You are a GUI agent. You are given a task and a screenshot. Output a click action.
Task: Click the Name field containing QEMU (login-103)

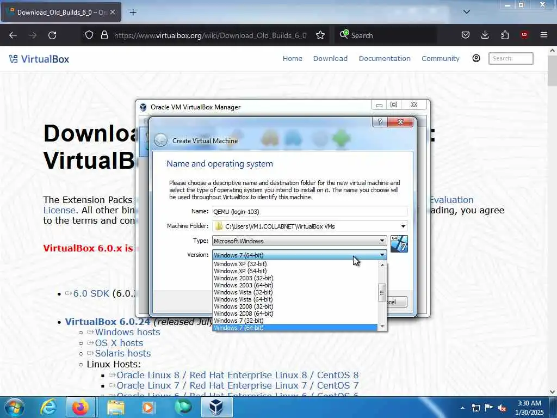click(310, 212)
